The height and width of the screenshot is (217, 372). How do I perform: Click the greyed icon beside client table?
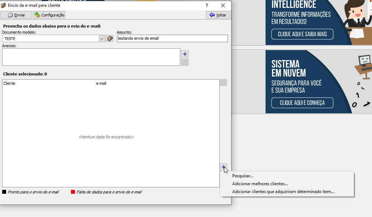(224, 82)
